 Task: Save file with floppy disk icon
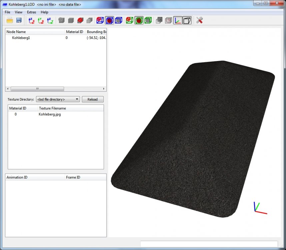pyautogui.click(x=19, y=20)
